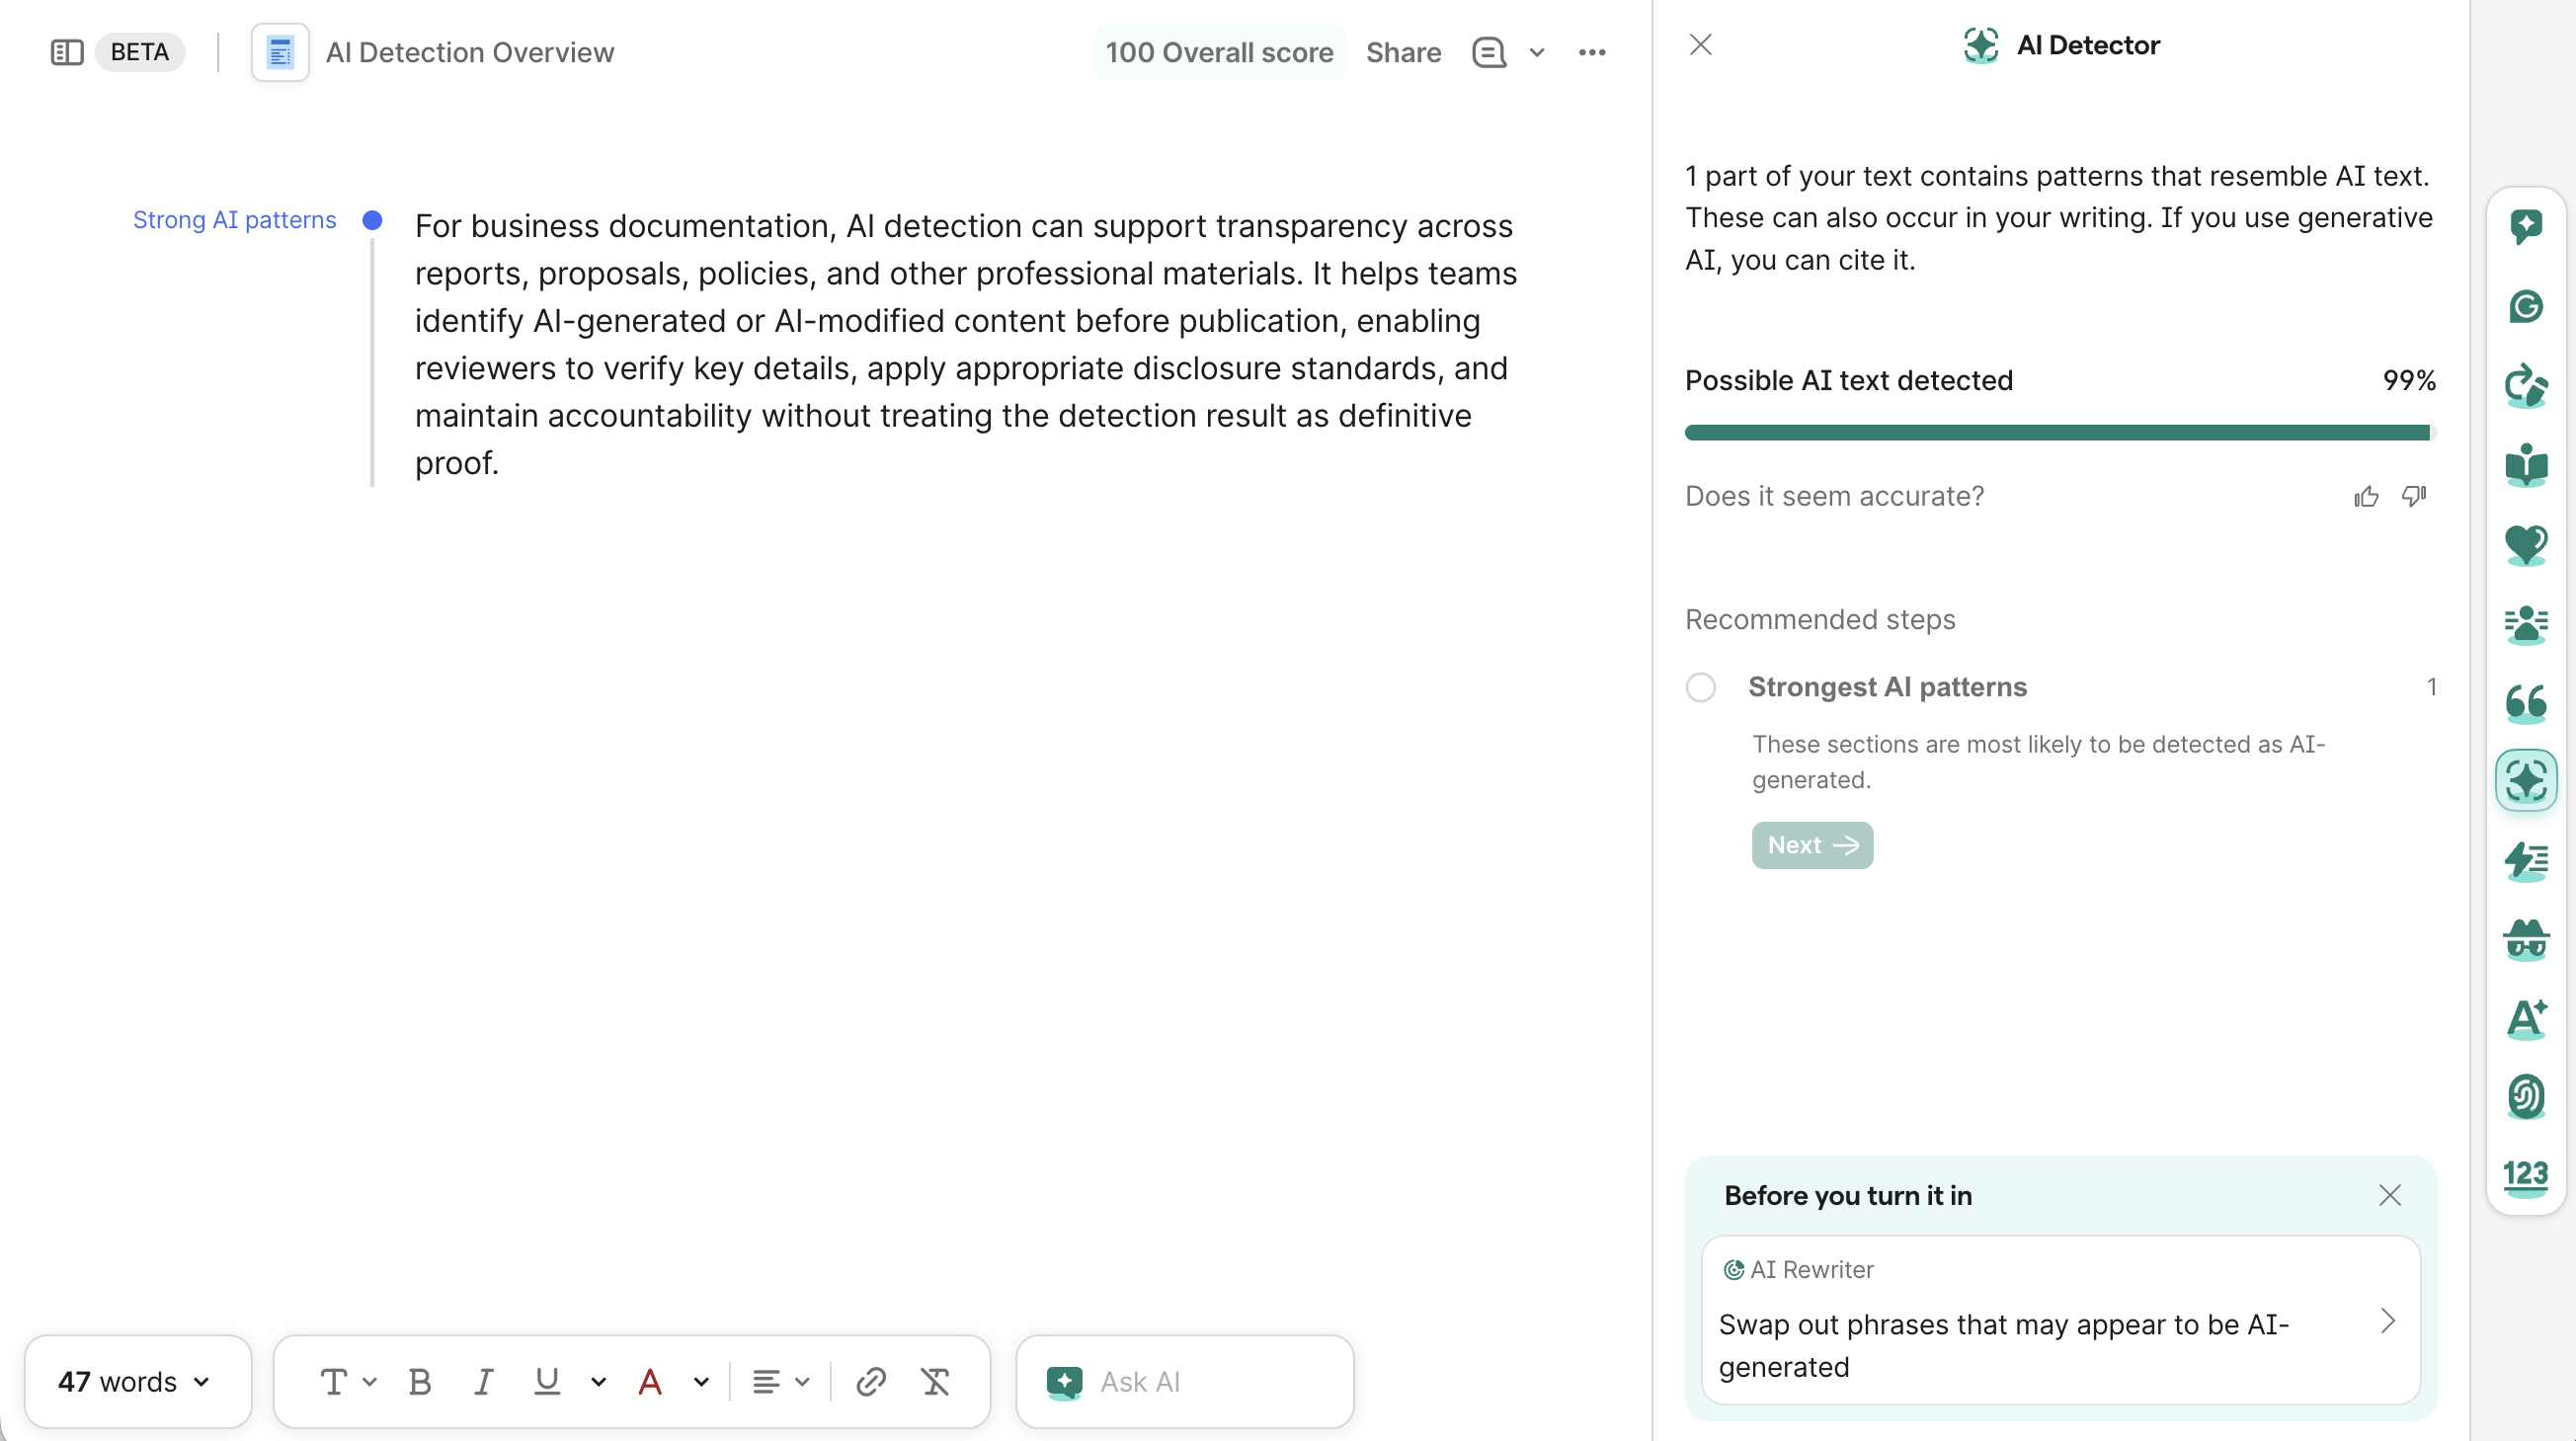Insert a link with the link icon

pos(871,1382)
